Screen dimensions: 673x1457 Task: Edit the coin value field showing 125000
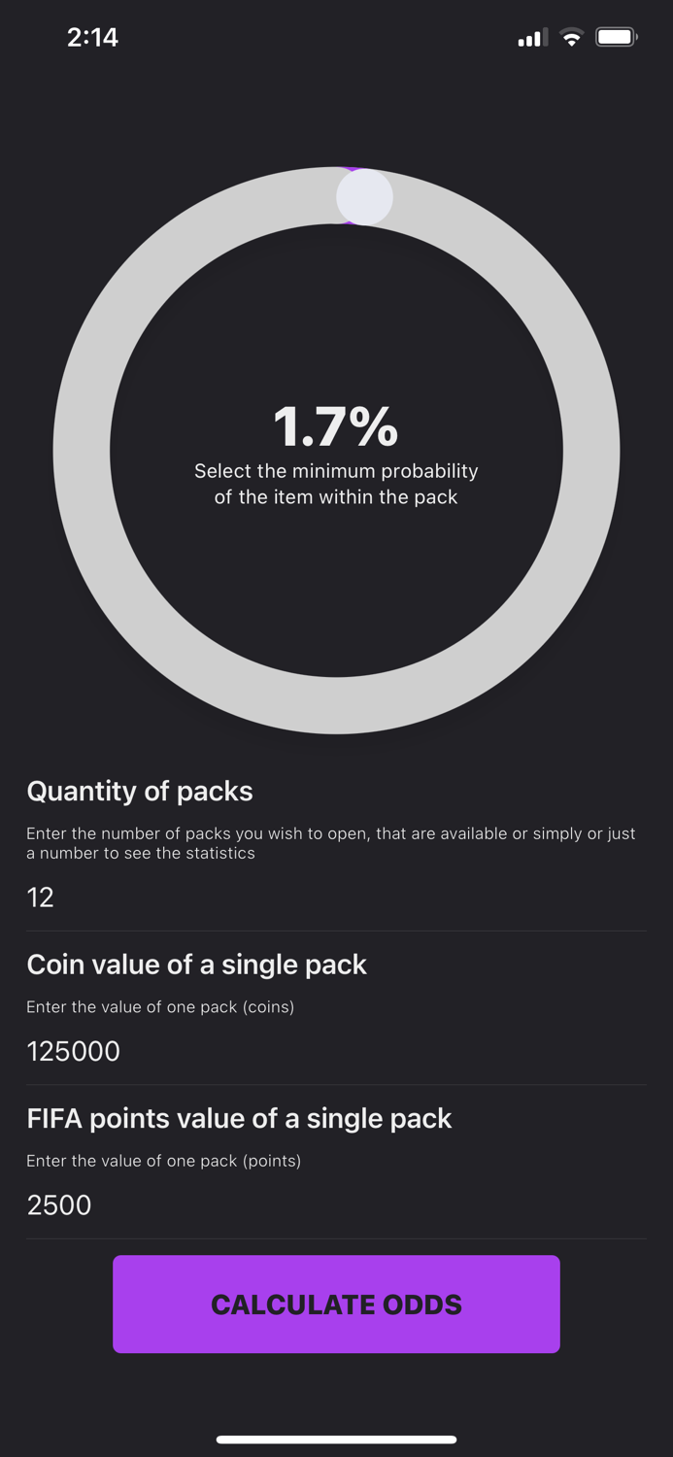point(74,1051)
